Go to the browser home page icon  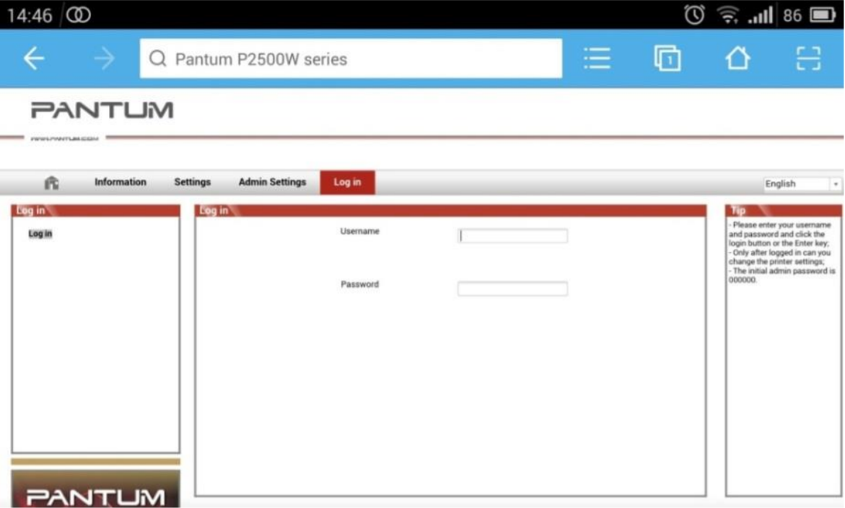pyautogui.click(x=737, y=59)
